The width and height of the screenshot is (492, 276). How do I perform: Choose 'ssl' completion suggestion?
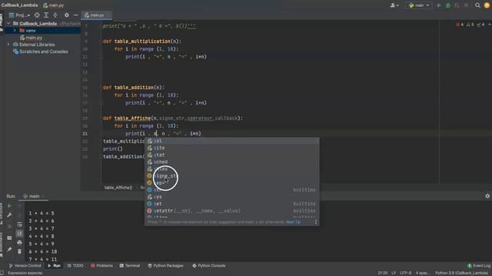[x=231, y=141]
